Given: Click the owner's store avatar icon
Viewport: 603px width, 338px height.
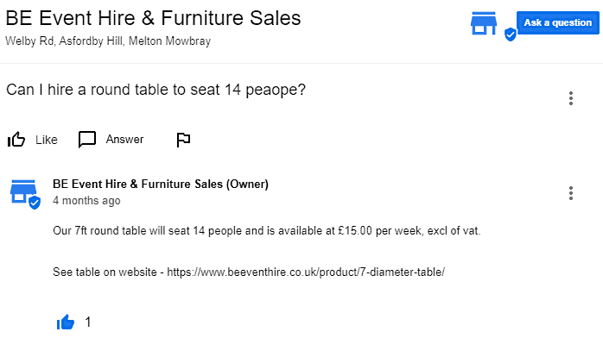Looking at the screenshot, I should [x=23, y=191].
